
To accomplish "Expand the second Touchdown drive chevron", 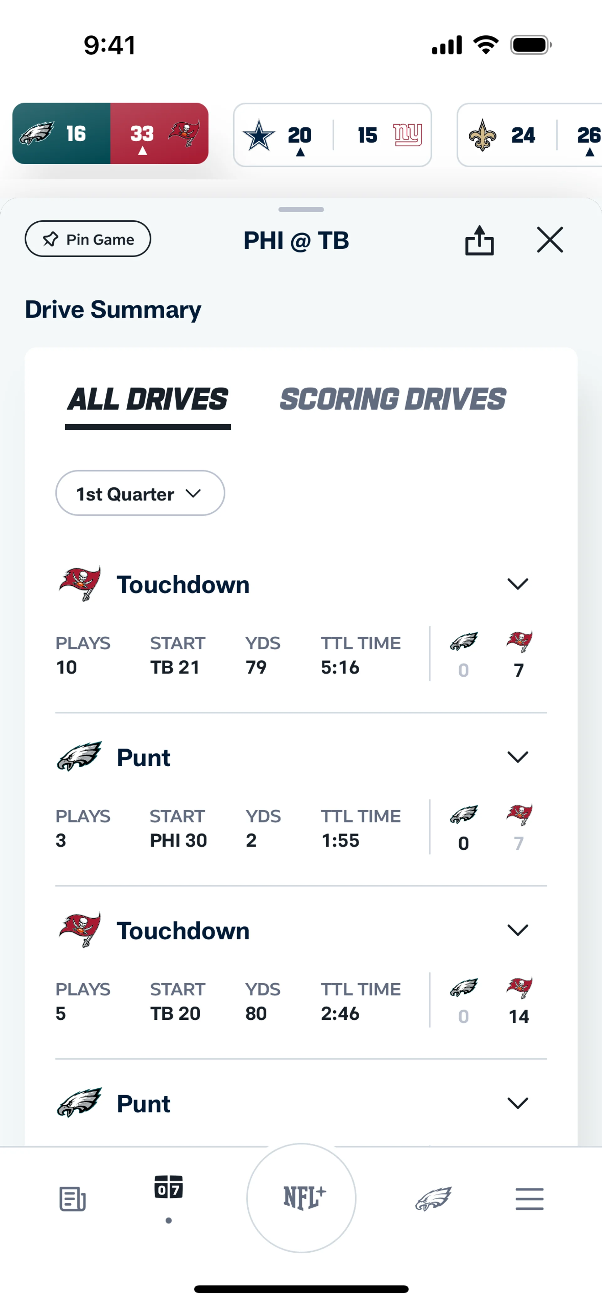I will [x=517, y=930].
